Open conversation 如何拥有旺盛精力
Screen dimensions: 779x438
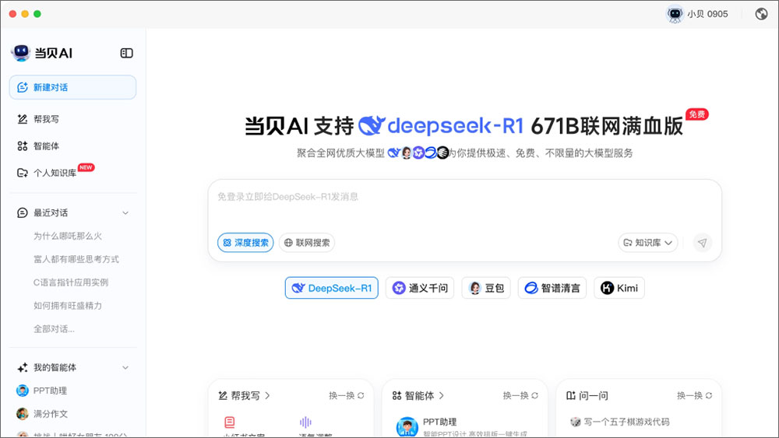68,306
